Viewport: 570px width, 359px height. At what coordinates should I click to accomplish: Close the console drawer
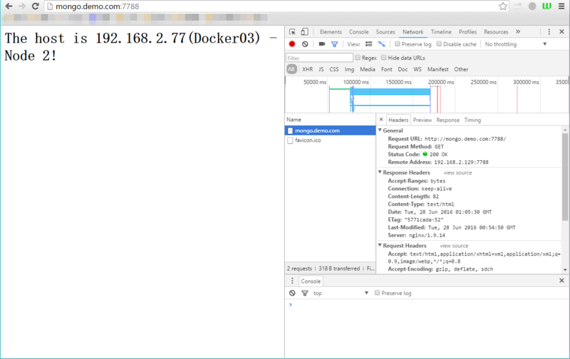tap(561, 281)
